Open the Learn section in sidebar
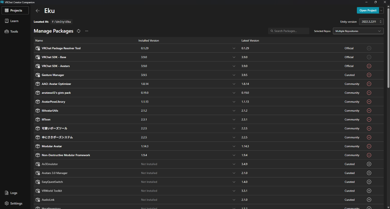The image size is (390, 209). (15, 21)
